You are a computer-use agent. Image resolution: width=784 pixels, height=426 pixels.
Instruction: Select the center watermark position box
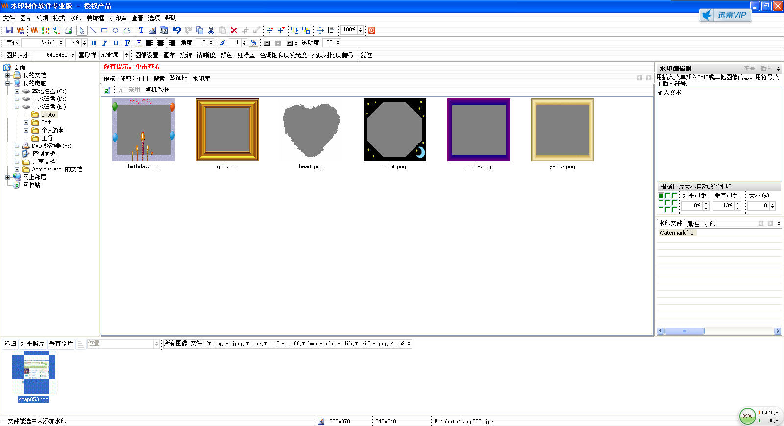coord(668,203)
